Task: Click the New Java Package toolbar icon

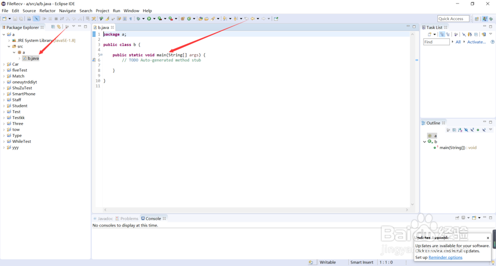Action: pos(183,19)
